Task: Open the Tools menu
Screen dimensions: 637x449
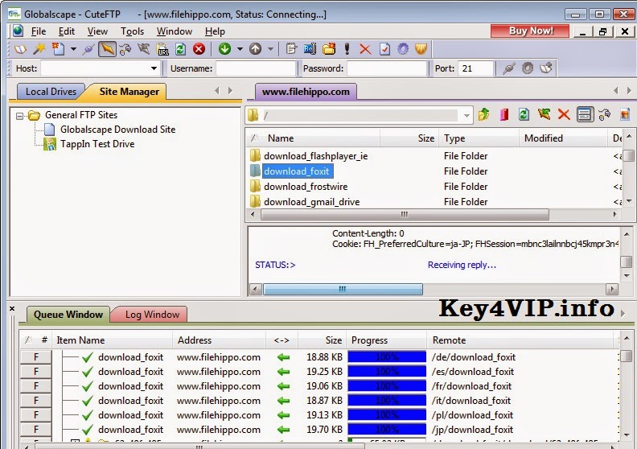Action: (x=133, y=31)
